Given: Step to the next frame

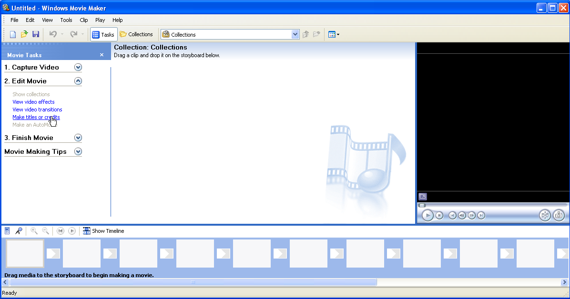Looking at the screenshot, I should (471, 215).
